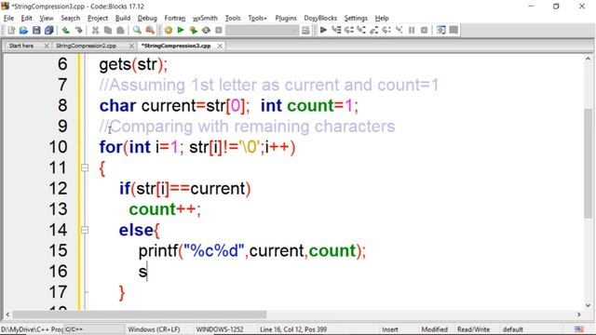Image resolution: width=596 pixels, height=335 pixels.
Task: Click the New file toolbar icon
Action: (x=11, y=30)
